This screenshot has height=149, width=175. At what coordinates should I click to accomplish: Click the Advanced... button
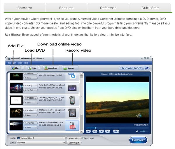tap(74, 138)
